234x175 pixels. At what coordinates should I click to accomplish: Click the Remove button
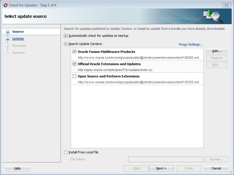(217, 58)
